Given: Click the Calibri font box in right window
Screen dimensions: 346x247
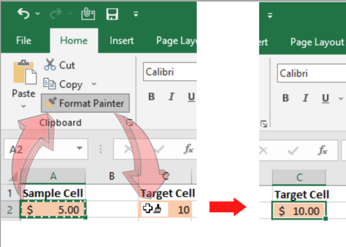Looking at the screenshot, I should tap(311, 73).
